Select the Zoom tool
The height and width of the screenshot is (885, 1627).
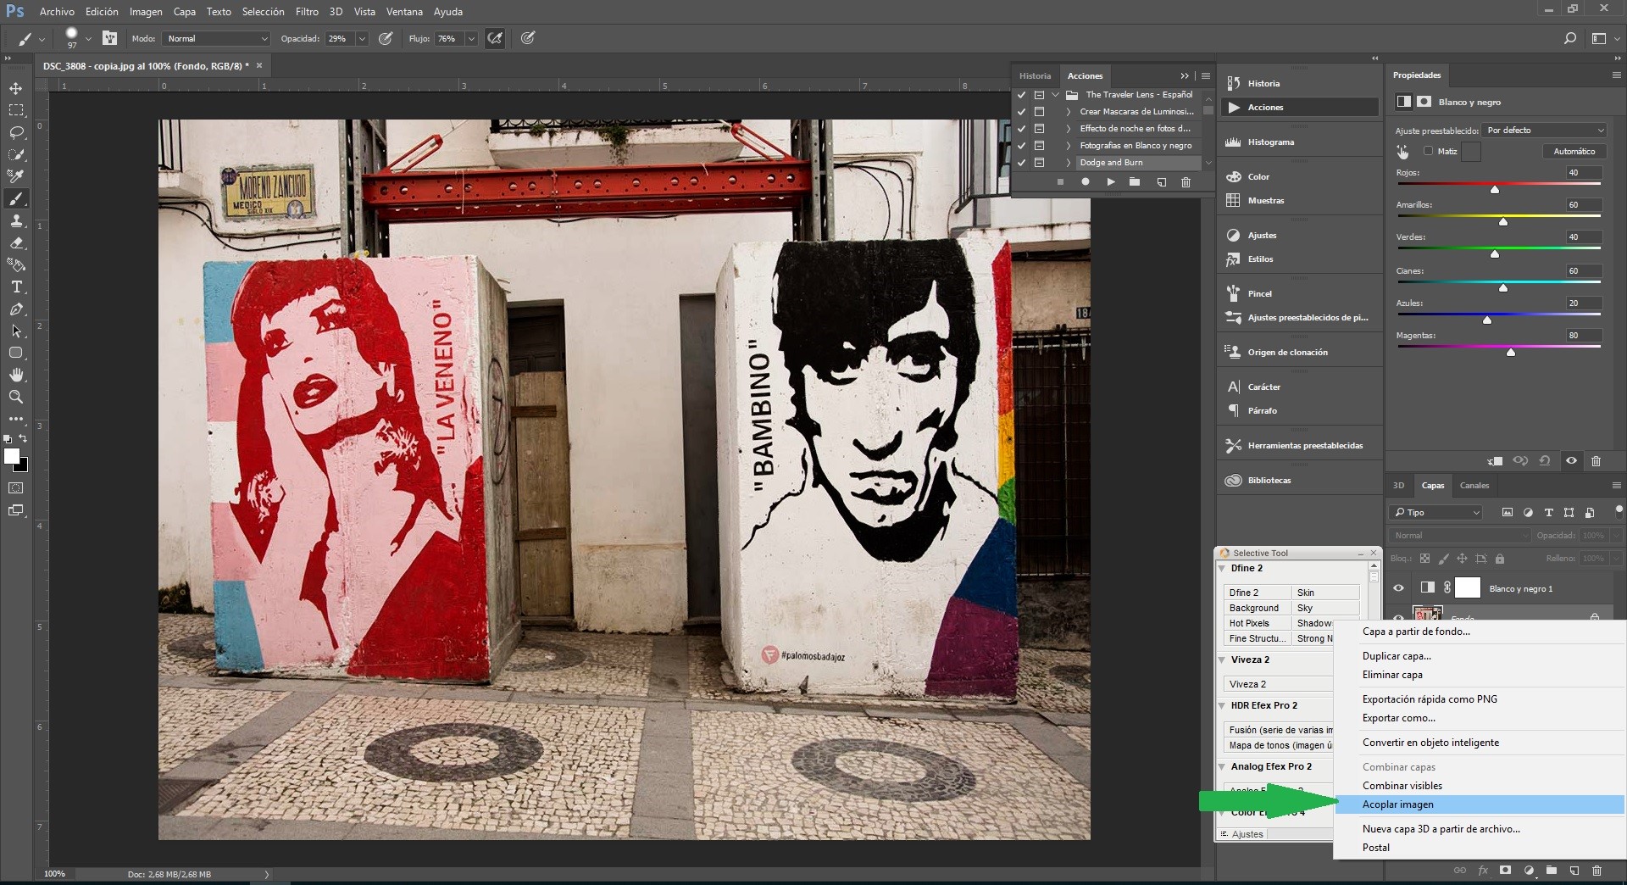click(x=16, y=397)
